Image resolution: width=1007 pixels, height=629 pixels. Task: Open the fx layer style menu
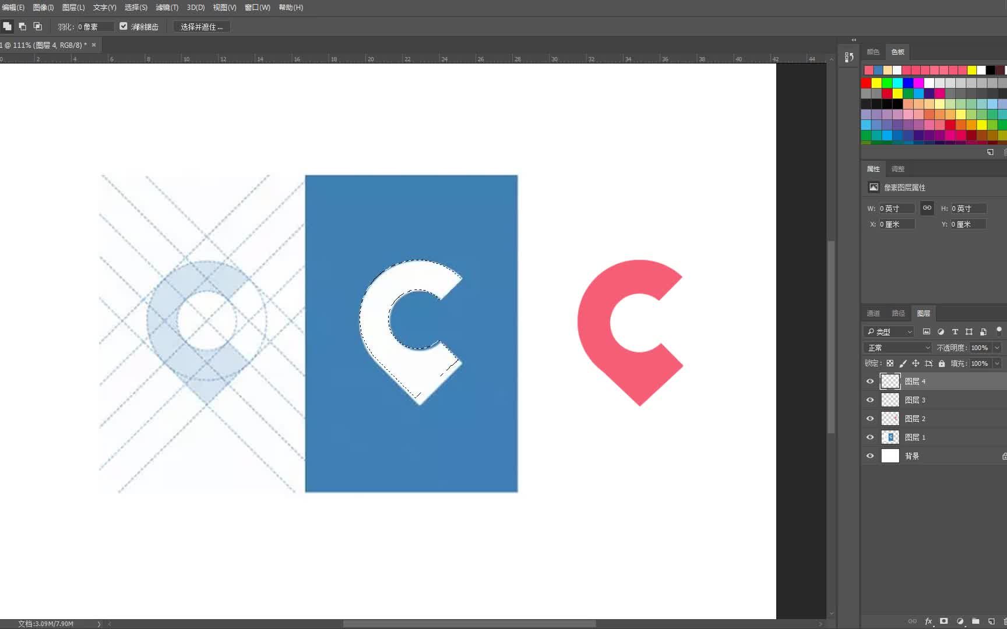click(928, 621)
